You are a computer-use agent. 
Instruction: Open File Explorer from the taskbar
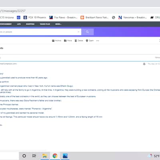[45, 156]
